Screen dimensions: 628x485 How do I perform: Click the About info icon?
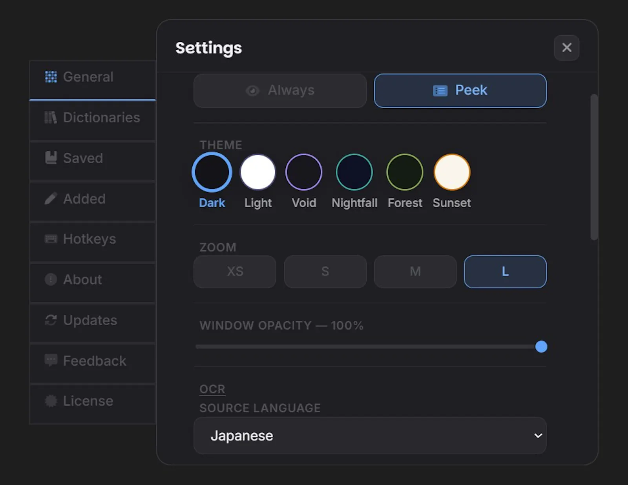click(51, 279)
